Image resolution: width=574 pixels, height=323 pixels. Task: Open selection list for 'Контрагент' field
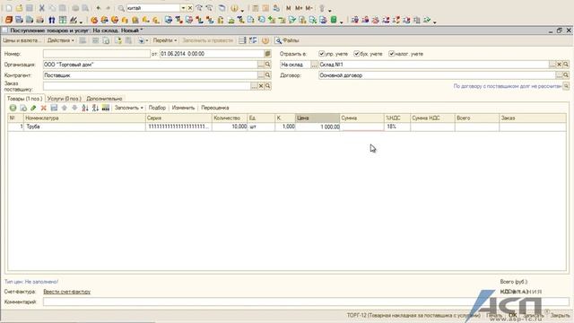point(261,75)
